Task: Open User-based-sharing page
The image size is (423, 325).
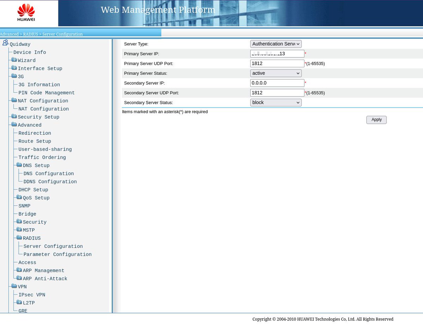Action: click(x=45, y=150)
